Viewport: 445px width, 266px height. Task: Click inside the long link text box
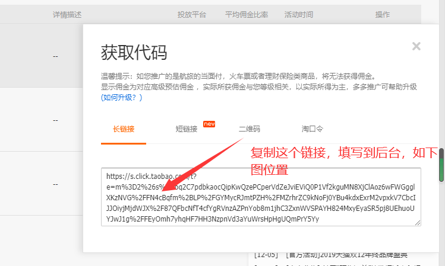[261, 197]
